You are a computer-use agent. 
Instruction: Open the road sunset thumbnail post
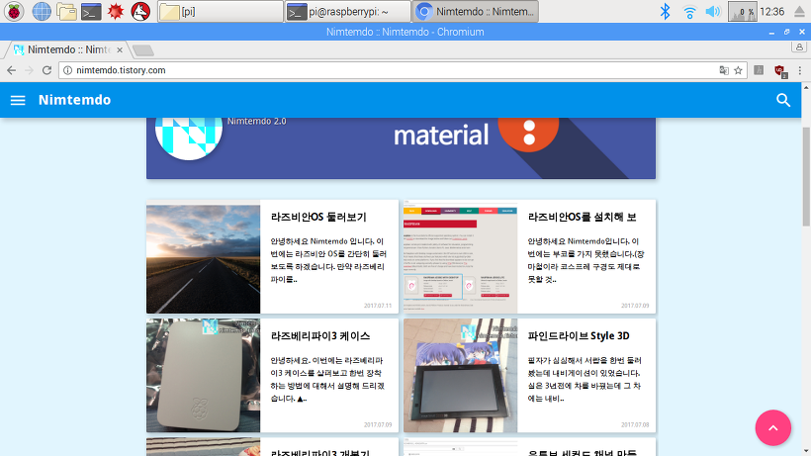tap(204, 259)
